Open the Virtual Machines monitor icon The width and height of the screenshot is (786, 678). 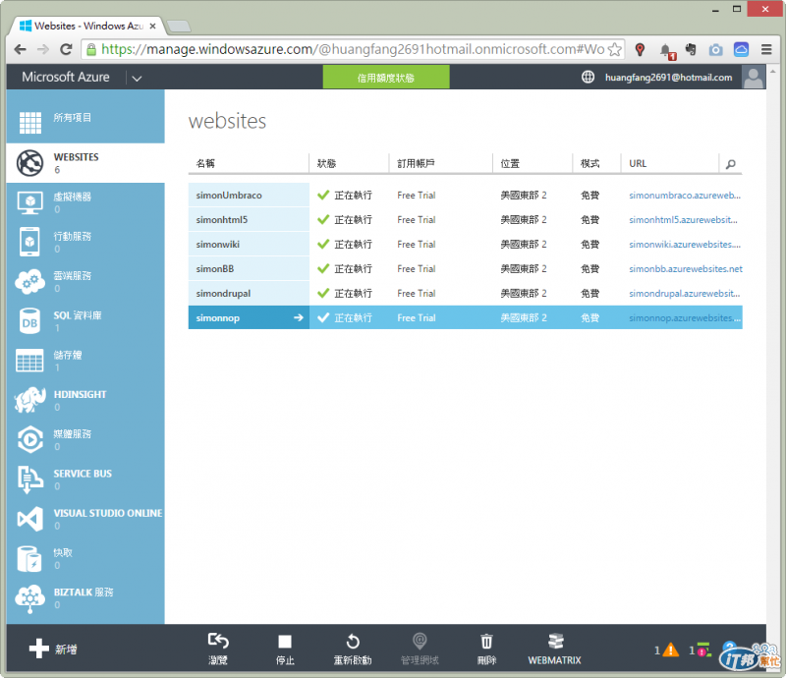(x=30, y=202)
